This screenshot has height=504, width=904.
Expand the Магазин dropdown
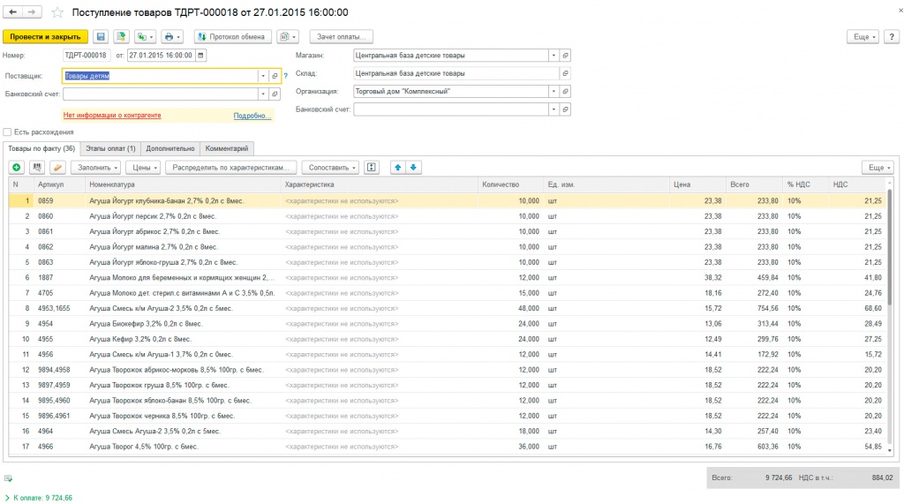[554, 56]
